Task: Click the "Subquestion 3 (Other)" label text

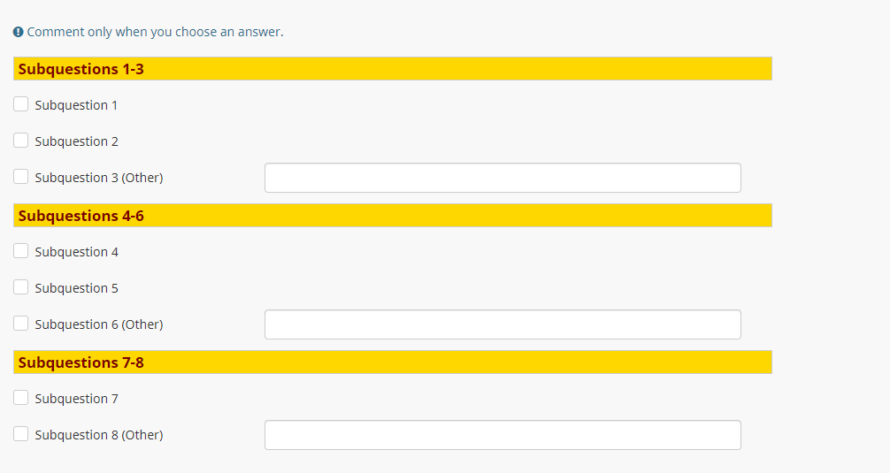Action: point(99,178)
